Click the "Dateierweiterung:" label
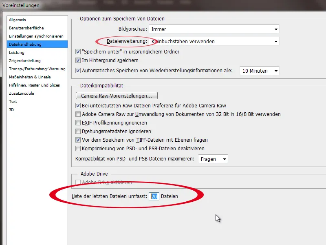Image resolution: width=326 pixels, height=245 pixels. (x=127, y=41)
